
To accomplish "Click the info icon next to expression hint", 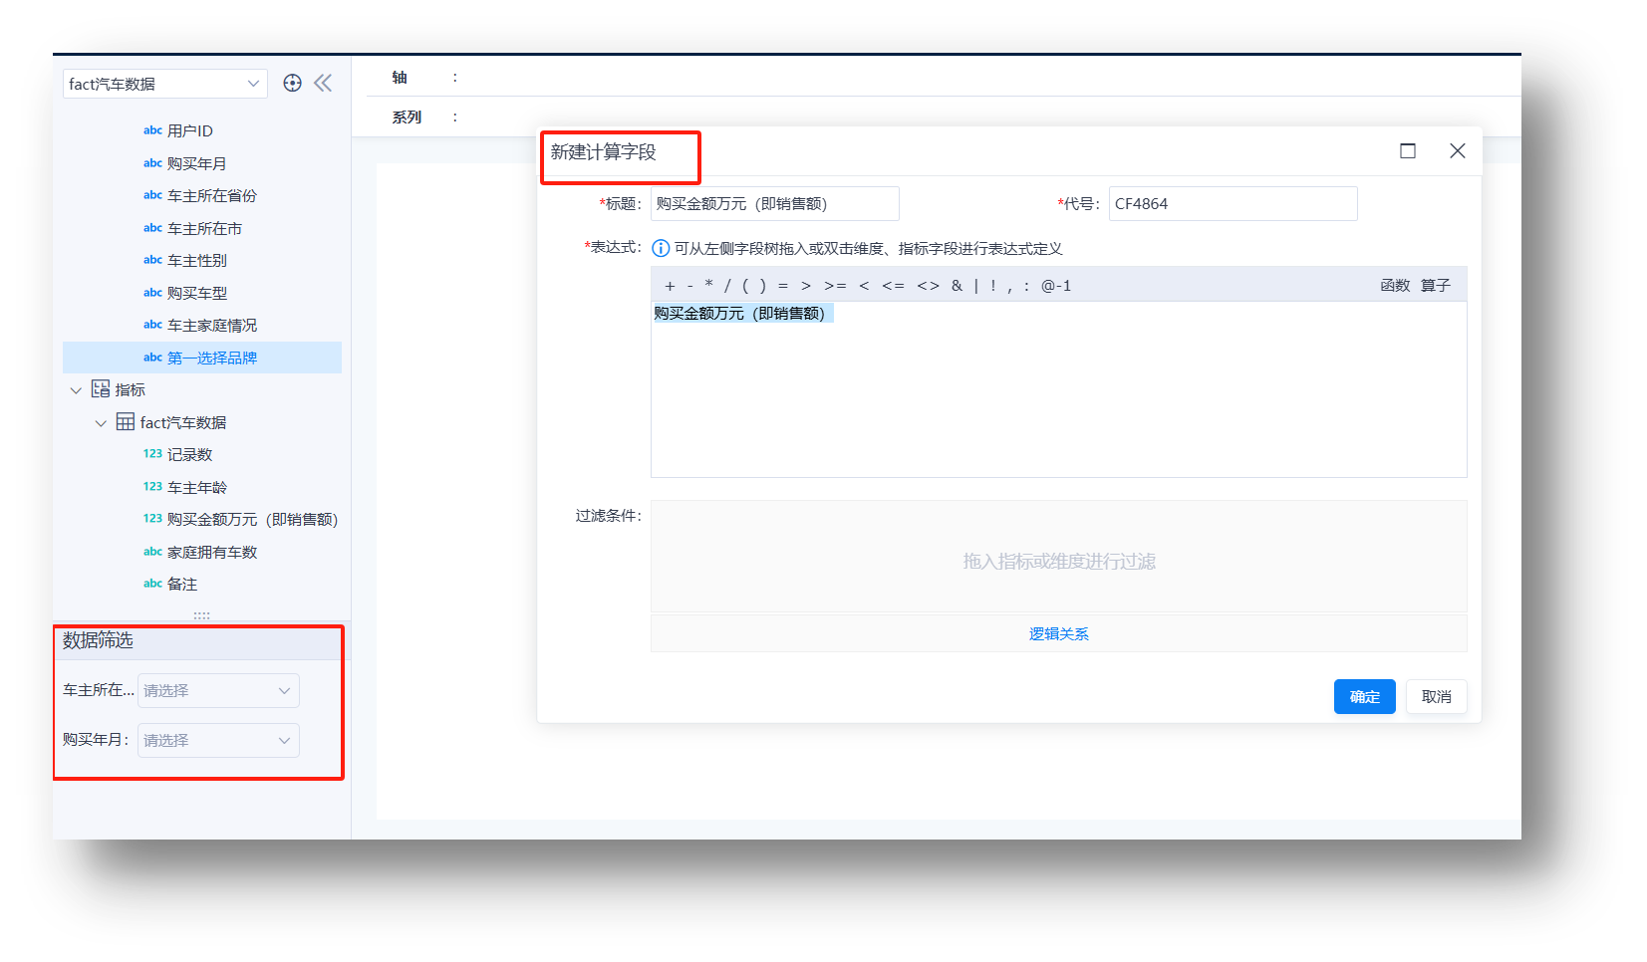I will pos(661,249).
